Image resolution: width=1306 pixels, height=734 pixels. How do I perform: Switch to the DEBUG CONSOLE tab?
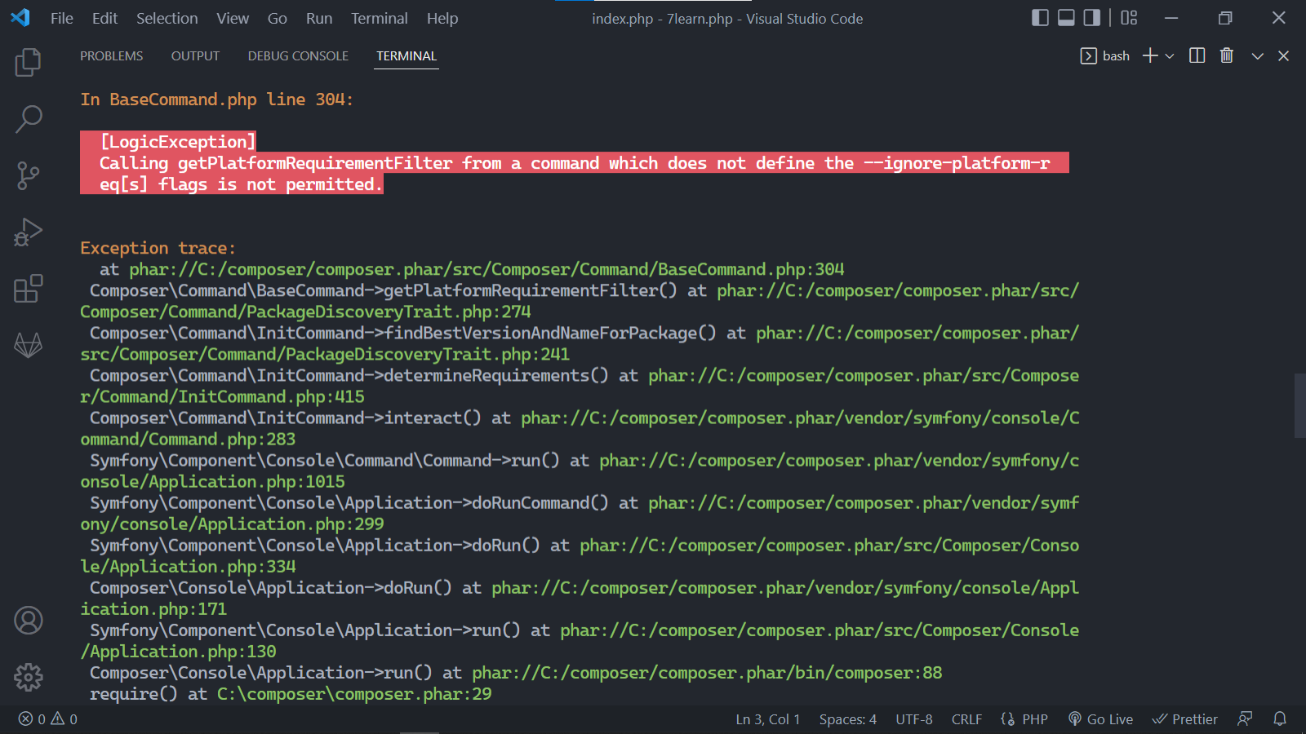(x=298, y=55)
